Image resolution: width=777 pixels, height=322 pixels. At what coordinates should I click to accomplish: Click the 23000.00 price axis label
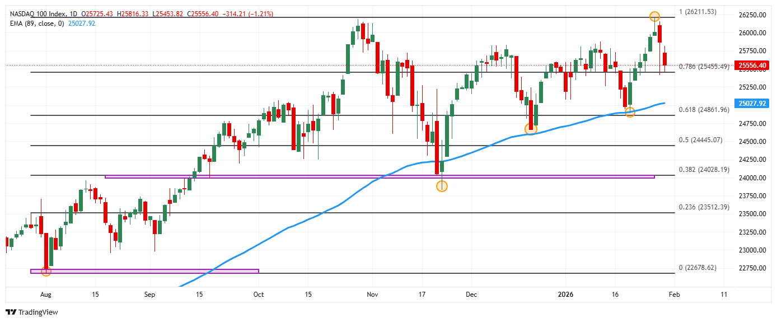click(753, 250)
